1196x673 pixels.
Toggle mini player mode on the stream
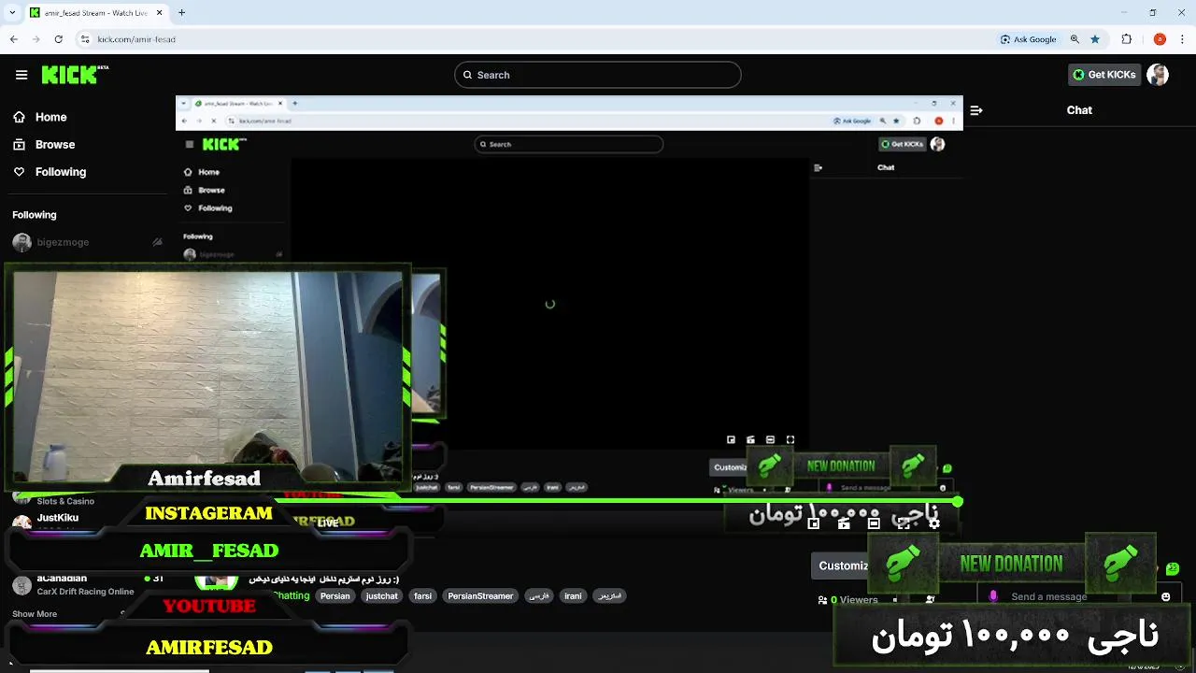814,524
